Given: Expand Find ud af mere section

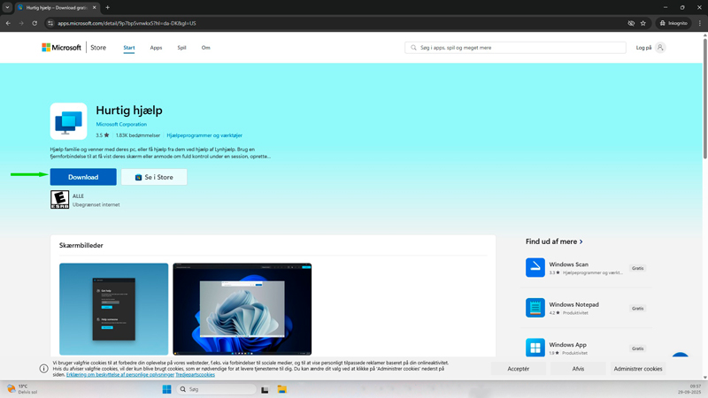Looking at the screenshot, I should tap(554, 241).
